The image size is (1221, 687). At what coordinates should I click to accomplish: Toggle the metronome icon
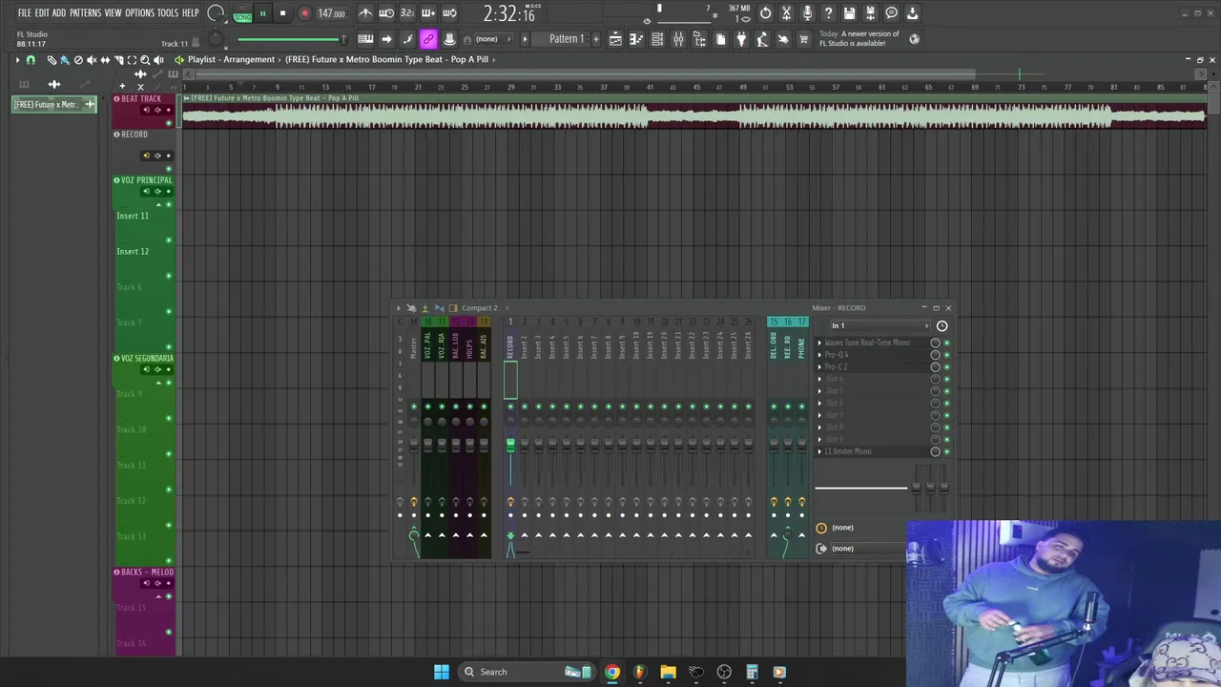coord(365,13)
